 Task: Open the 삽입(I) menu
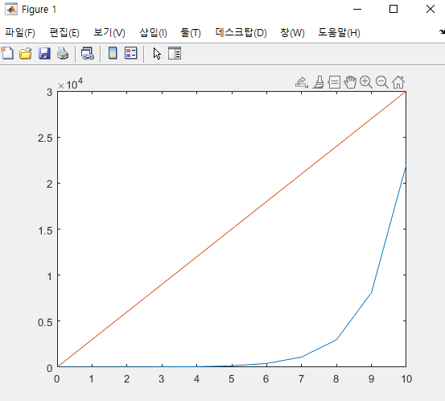153,33
